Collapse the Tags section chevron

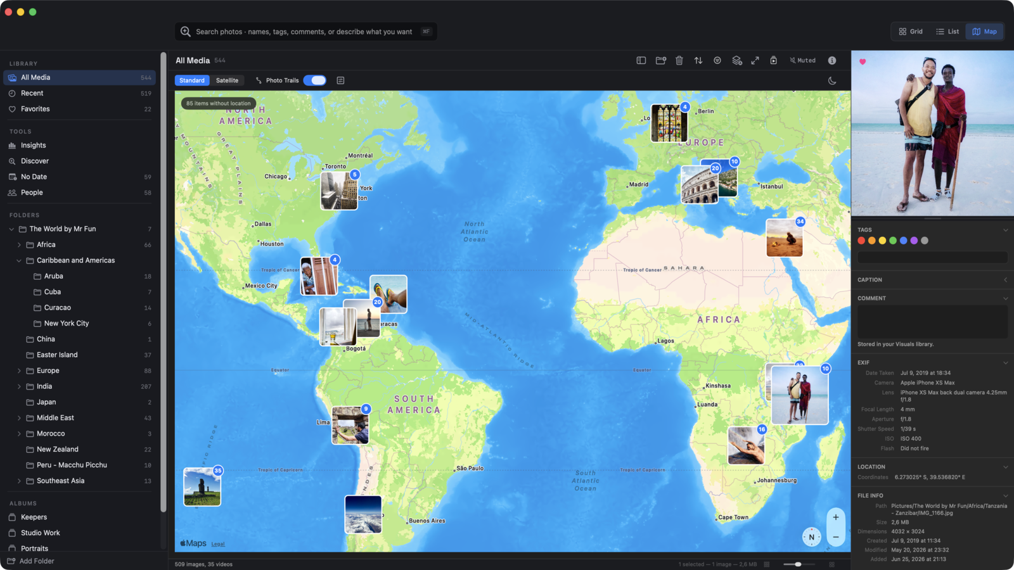click(x=1005, y=230)
